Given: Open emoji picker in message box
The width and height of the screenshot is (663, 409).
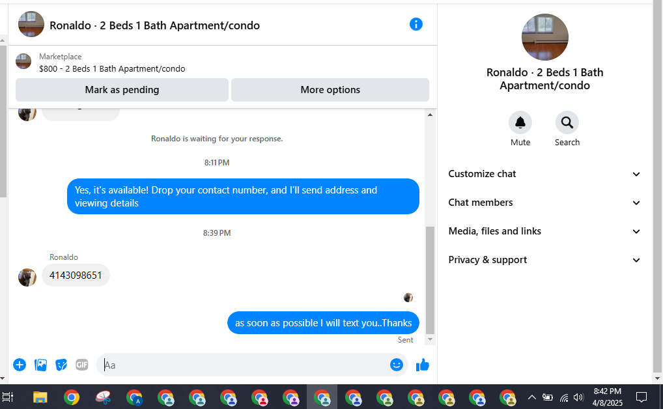Looking at the screenshot, I should 396,365.
